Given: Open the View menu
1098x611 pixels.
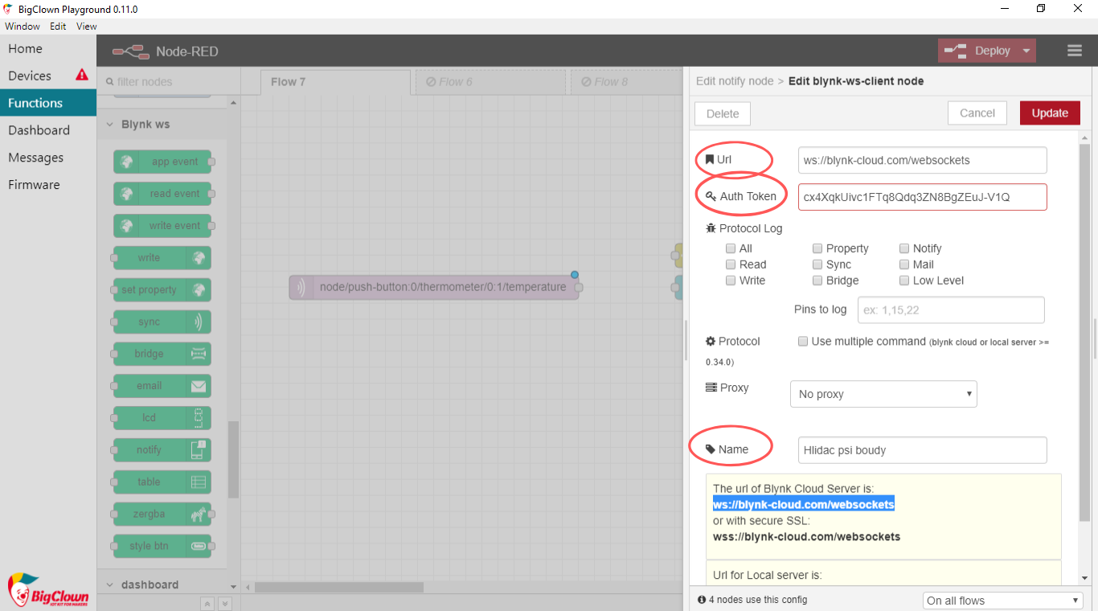Looking at the screenshot, I should (x=86, y=27).
